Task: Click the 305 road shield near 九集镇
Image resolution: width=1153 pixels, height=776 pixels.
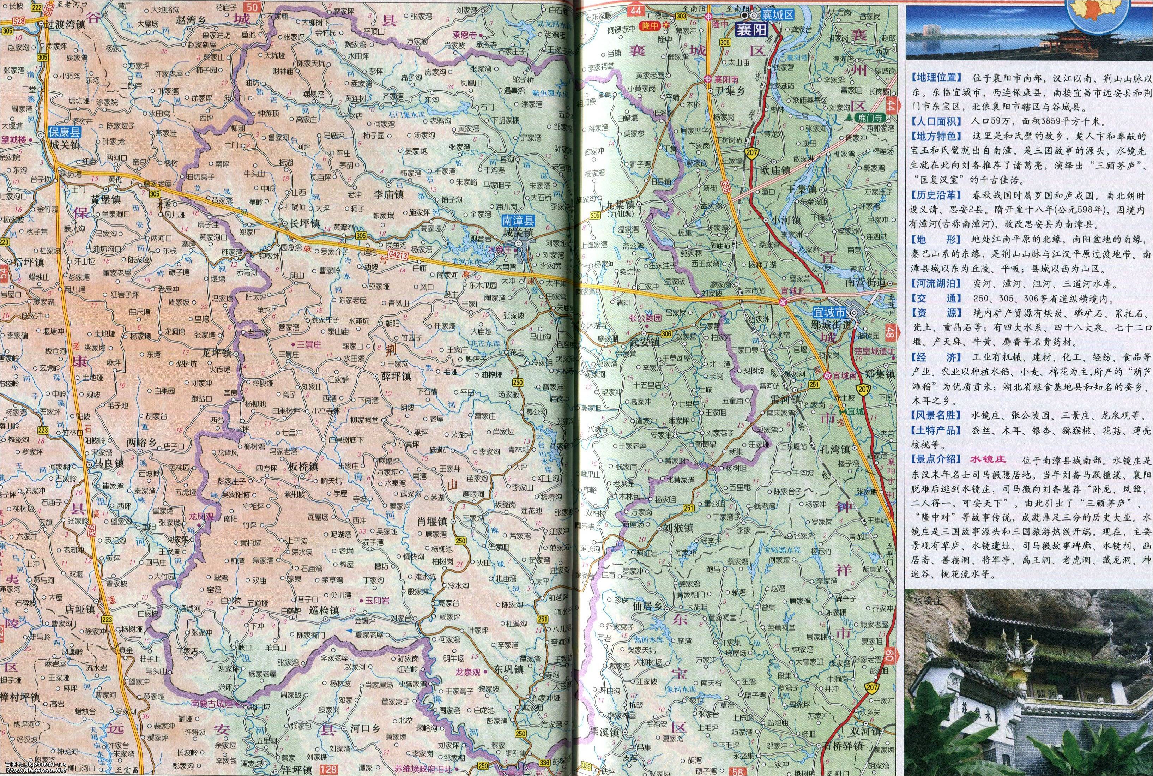Action: (595, 215)
